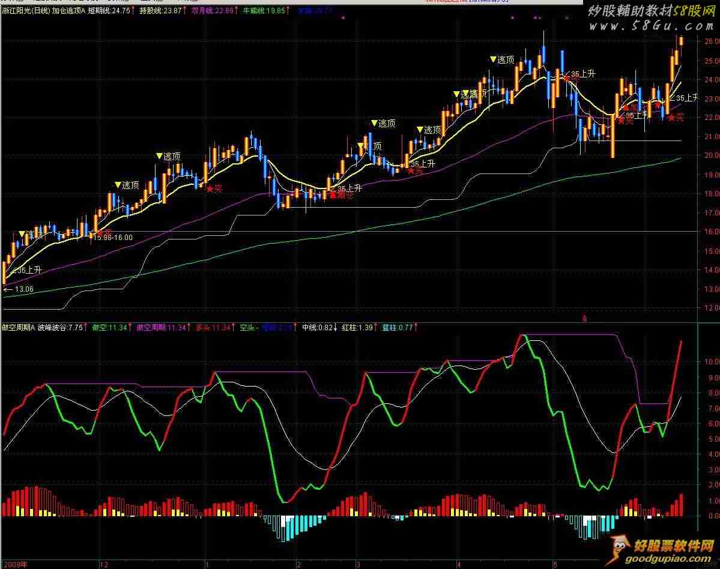Click the 26.00 price axis label
720x569 pixels.
tap(709, 41)
